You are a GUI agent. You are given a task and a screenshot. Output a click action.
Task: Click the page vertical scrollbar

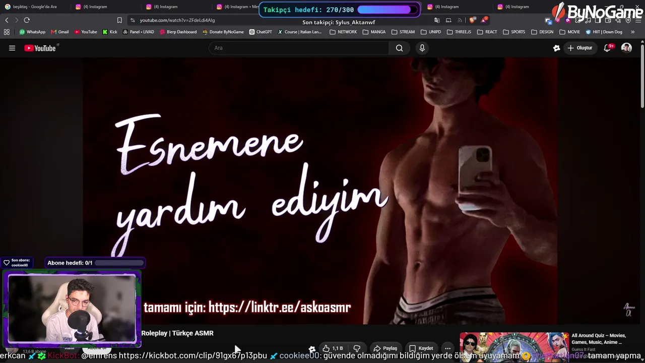642,76
